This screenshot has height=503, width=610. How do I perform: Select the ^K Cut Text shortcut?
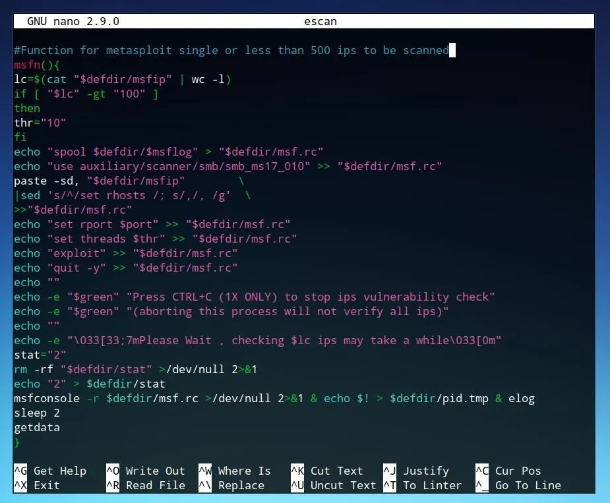tap(327, 471)
